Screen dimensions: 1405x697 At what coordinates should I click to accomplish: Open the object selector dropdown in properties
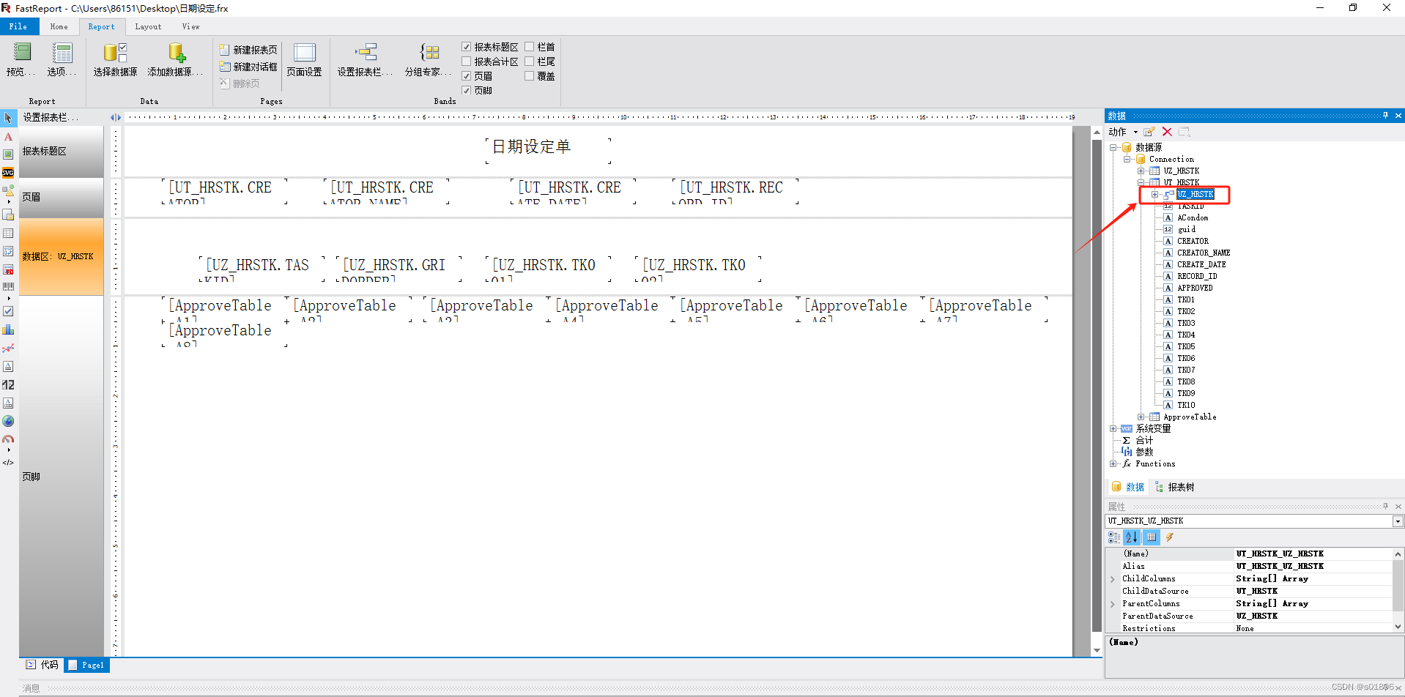coord(1398,521)
